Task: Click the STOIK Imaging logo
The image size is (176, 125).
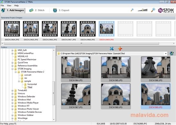Action: tap(166, 10)
